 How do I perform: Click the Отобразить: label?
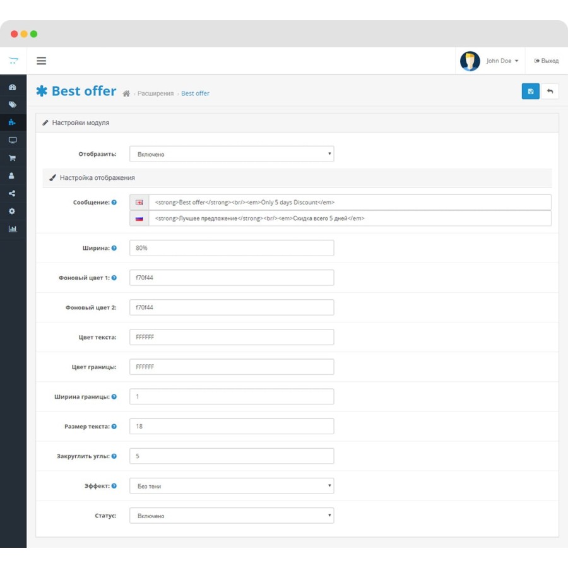coord(97,154)
